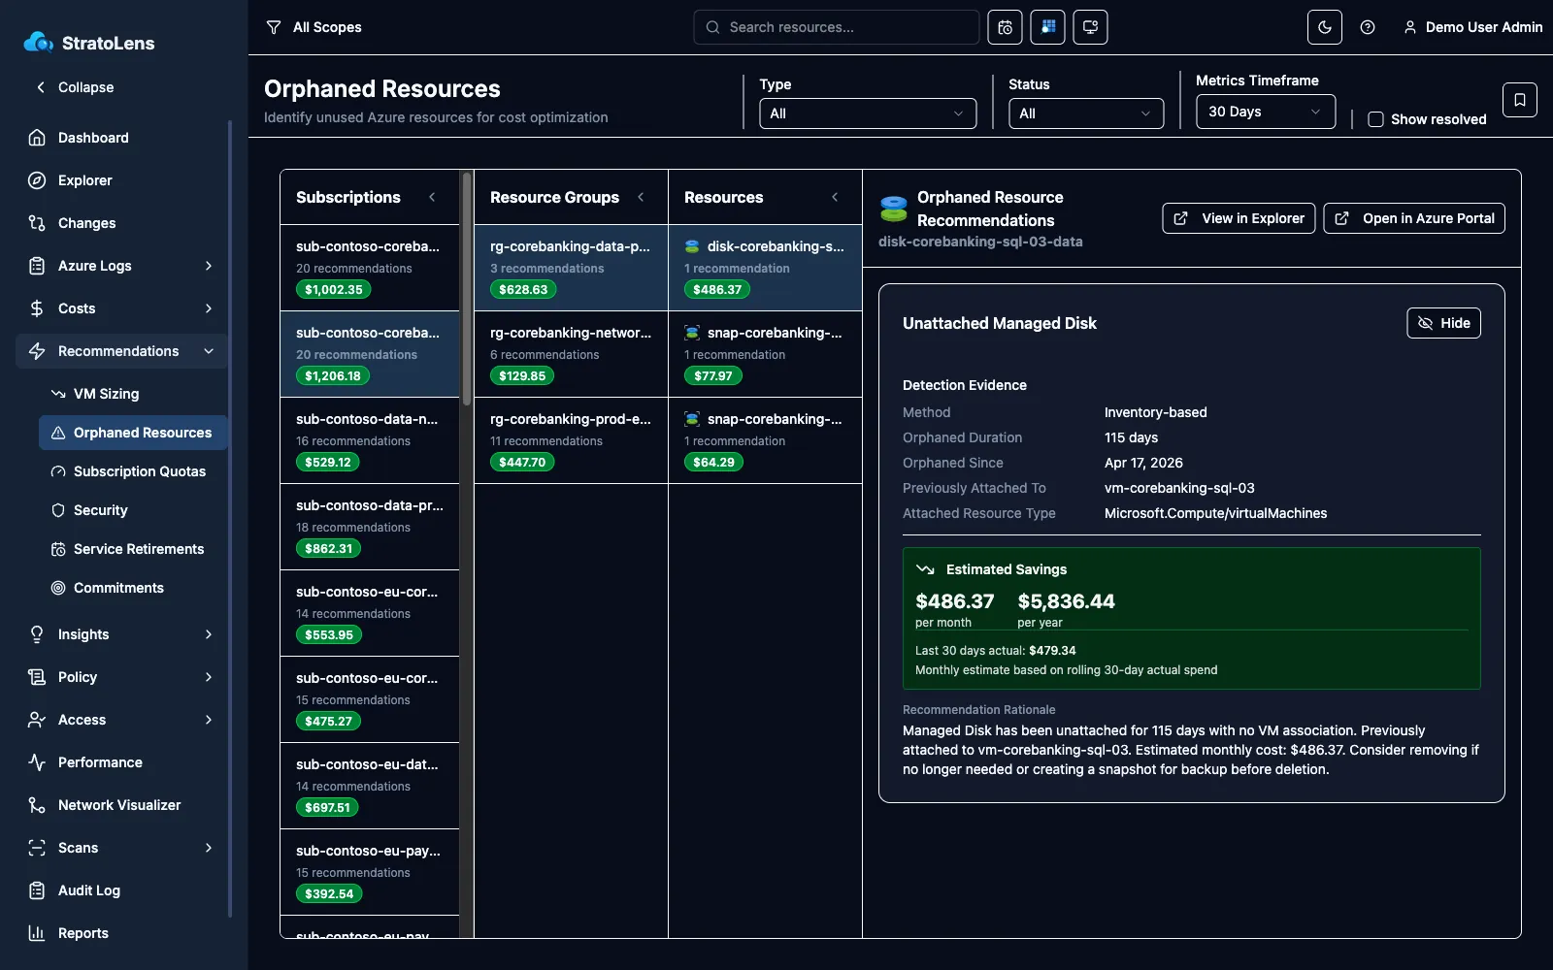Image resolution: width=1553 pixels, height=970 pixels.
Task: Click the grid apps icon in top bar
Action: pyautogui.click(x=1047, y=27)
